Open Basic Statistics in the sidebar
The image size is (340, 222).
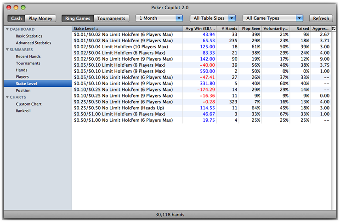(29, 36)
